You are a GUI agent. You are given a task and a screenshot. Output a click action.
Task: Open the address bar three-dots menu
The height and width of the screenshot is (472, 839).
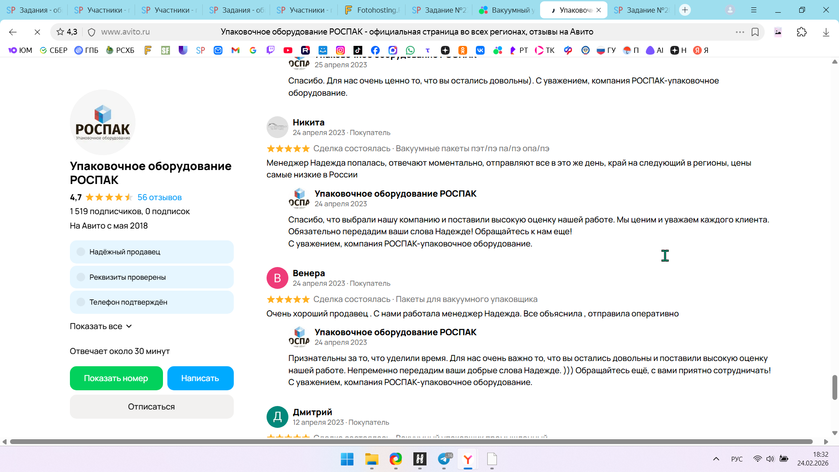point(740,32)
